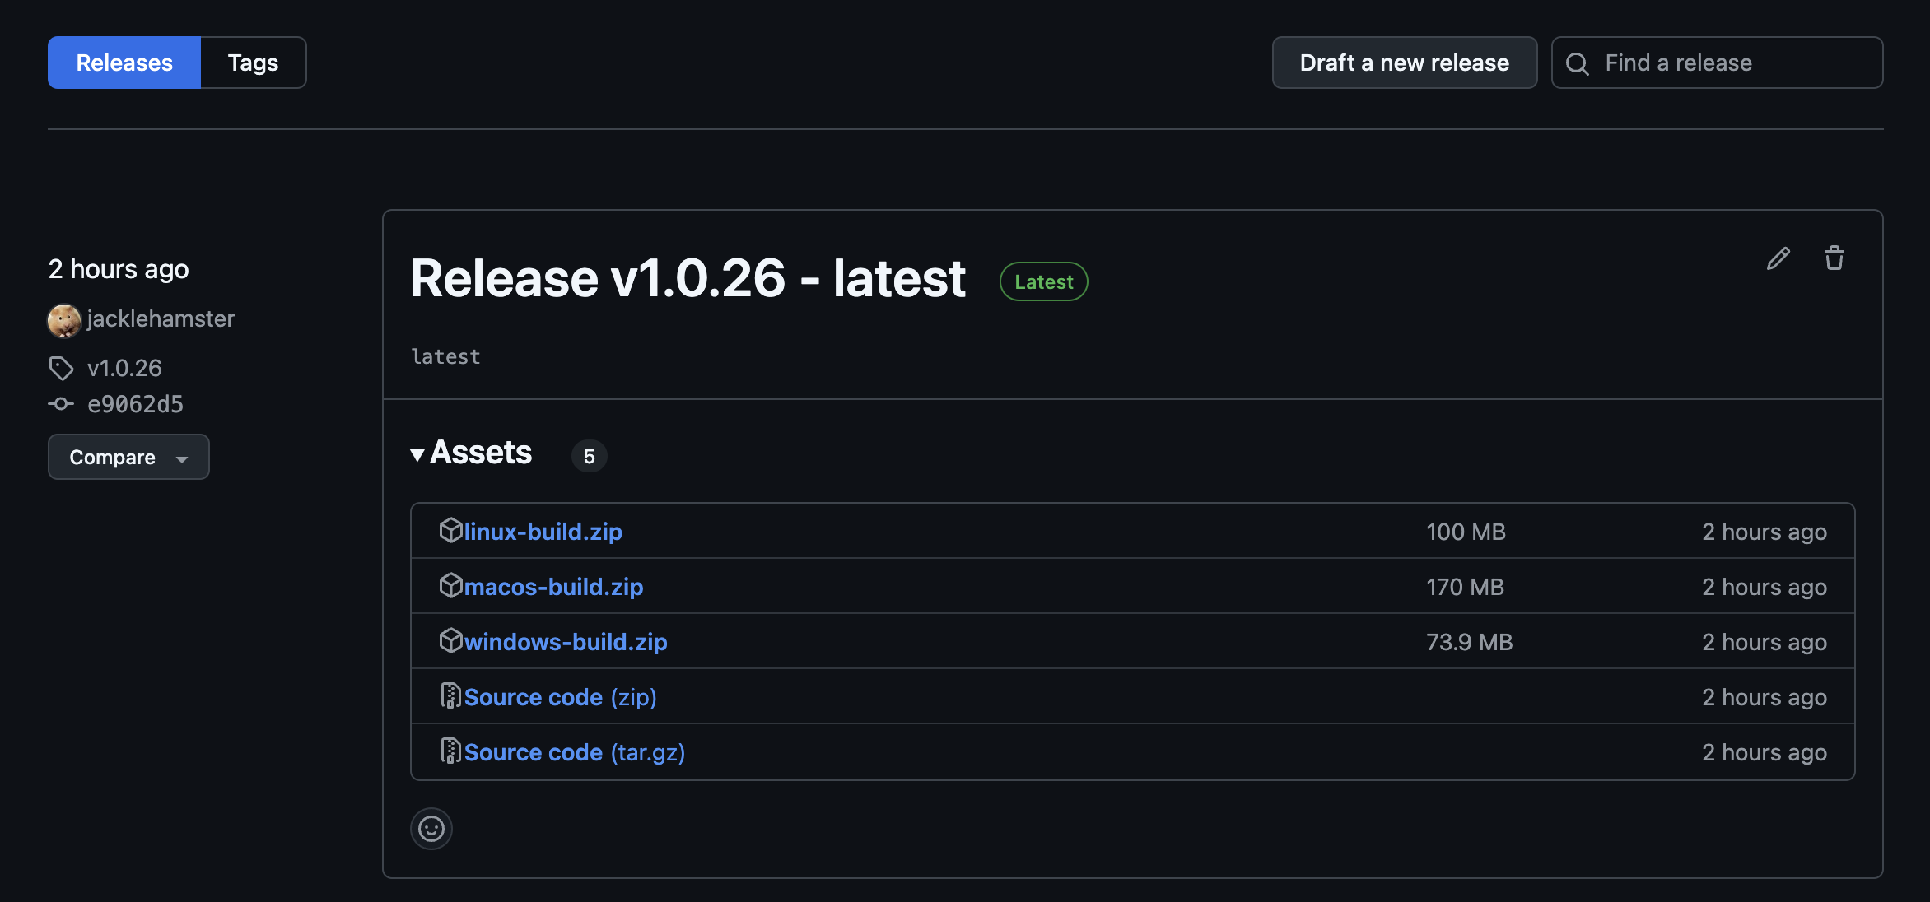Switch to the Tags tab

254,63
